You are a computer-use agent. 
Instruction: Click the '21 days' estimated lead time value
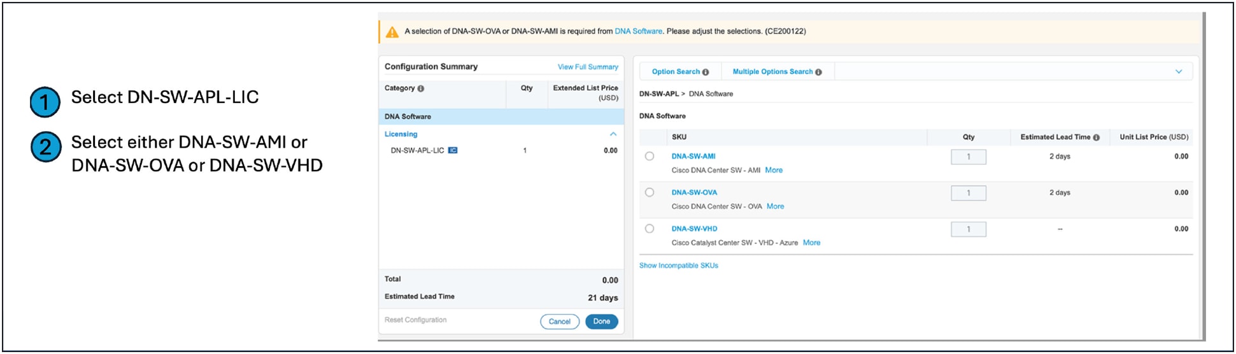pyautogui.click(x=602, y=298)
